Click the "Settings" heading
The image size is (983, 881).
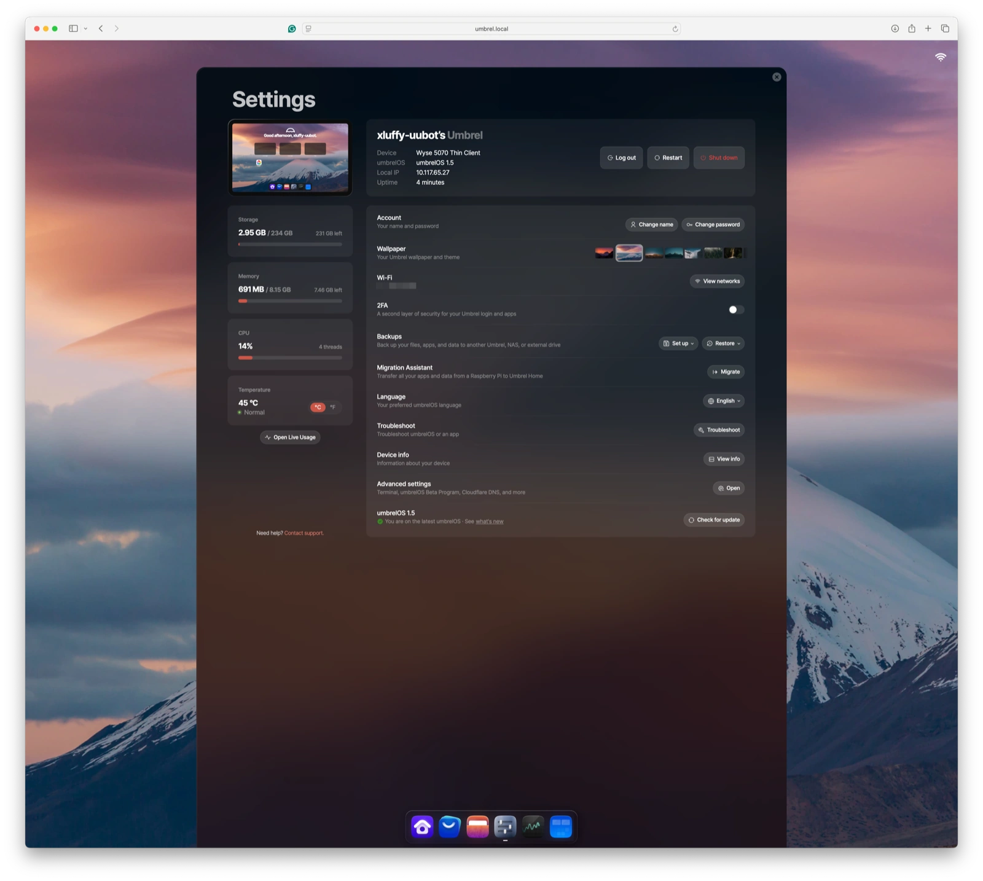(x=274, y=100)
